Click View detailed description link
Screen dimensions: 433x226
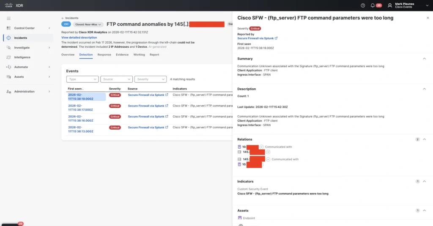[x=79, y=38]
